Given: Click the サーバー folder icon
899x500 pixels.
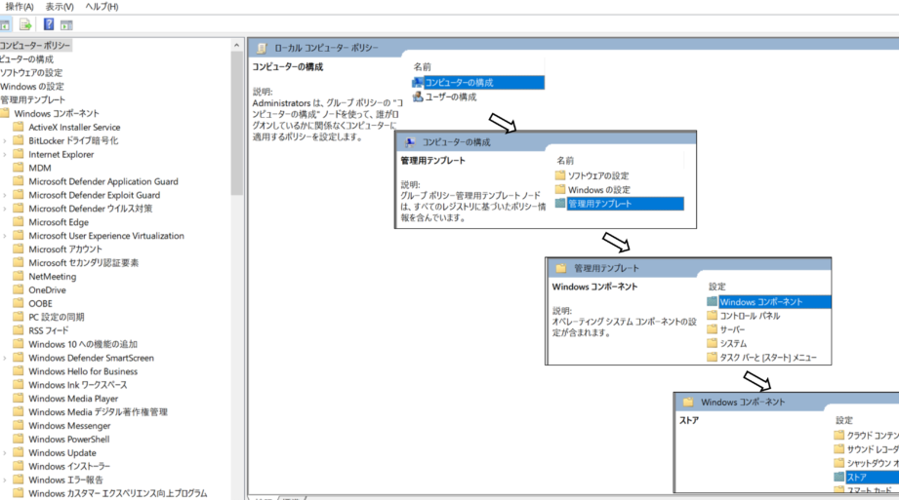Looking at the screenshot, I should pyautogui.click(x=713, y=329).
